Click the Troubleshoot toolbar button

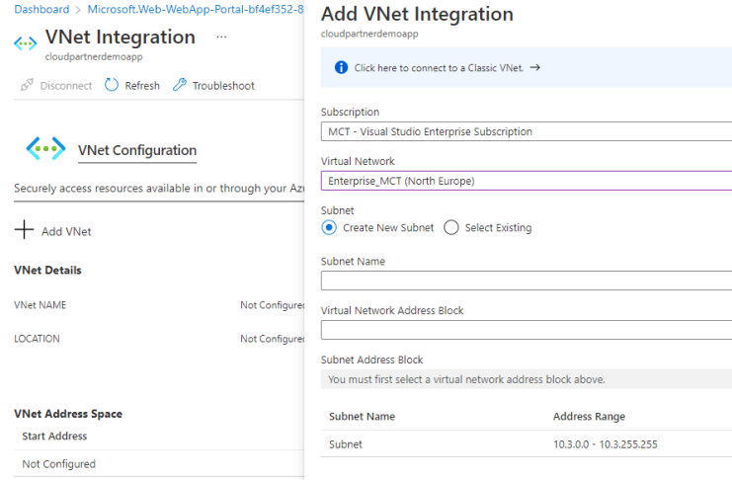pos(213,86)
